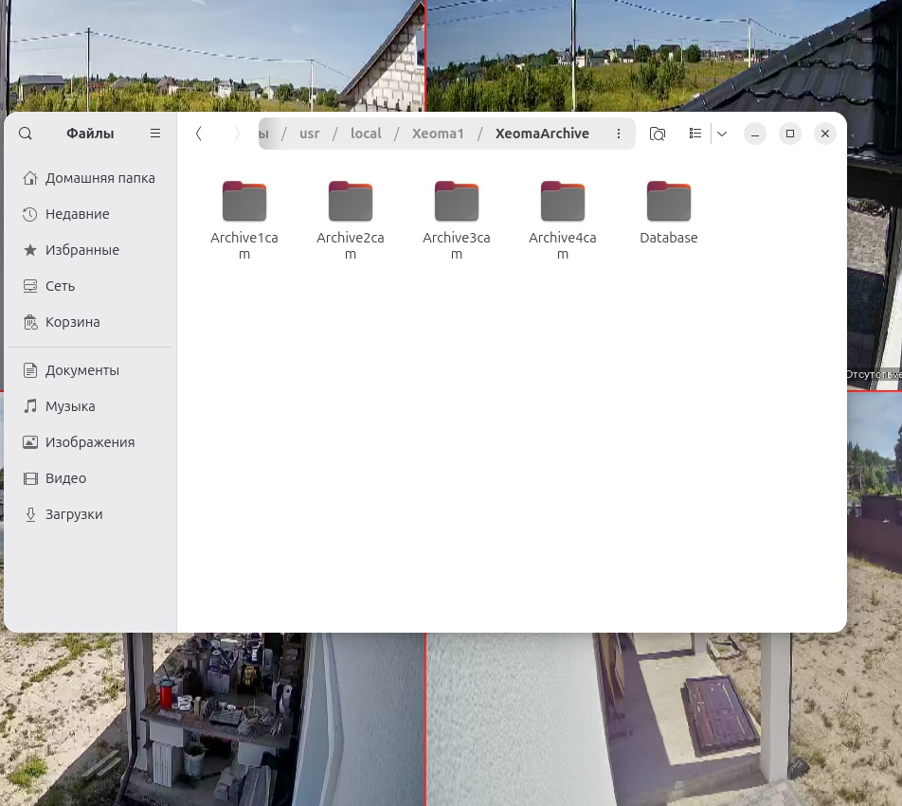Screen dimensions: 902x806
Task: Jump to the Xeoma1 path segment
Action: 438,134
